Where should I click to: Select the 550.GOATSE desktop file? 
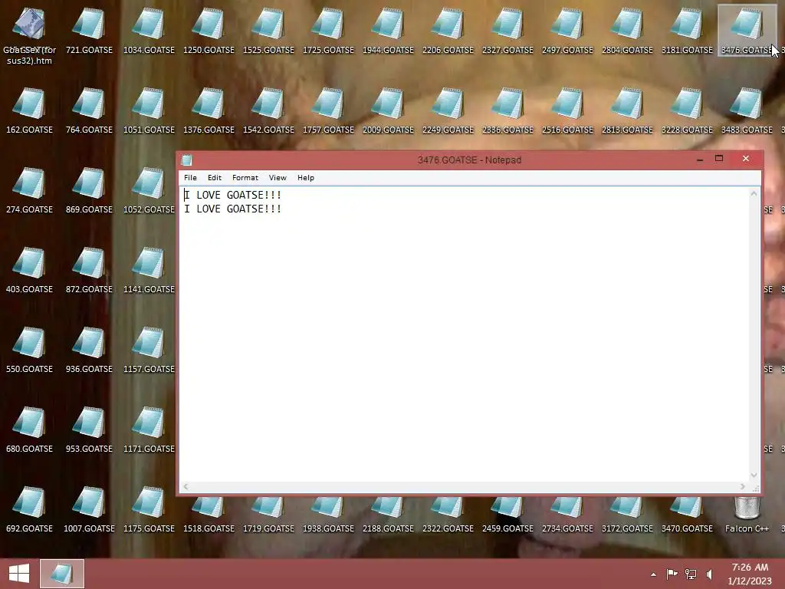pos(29,350)
